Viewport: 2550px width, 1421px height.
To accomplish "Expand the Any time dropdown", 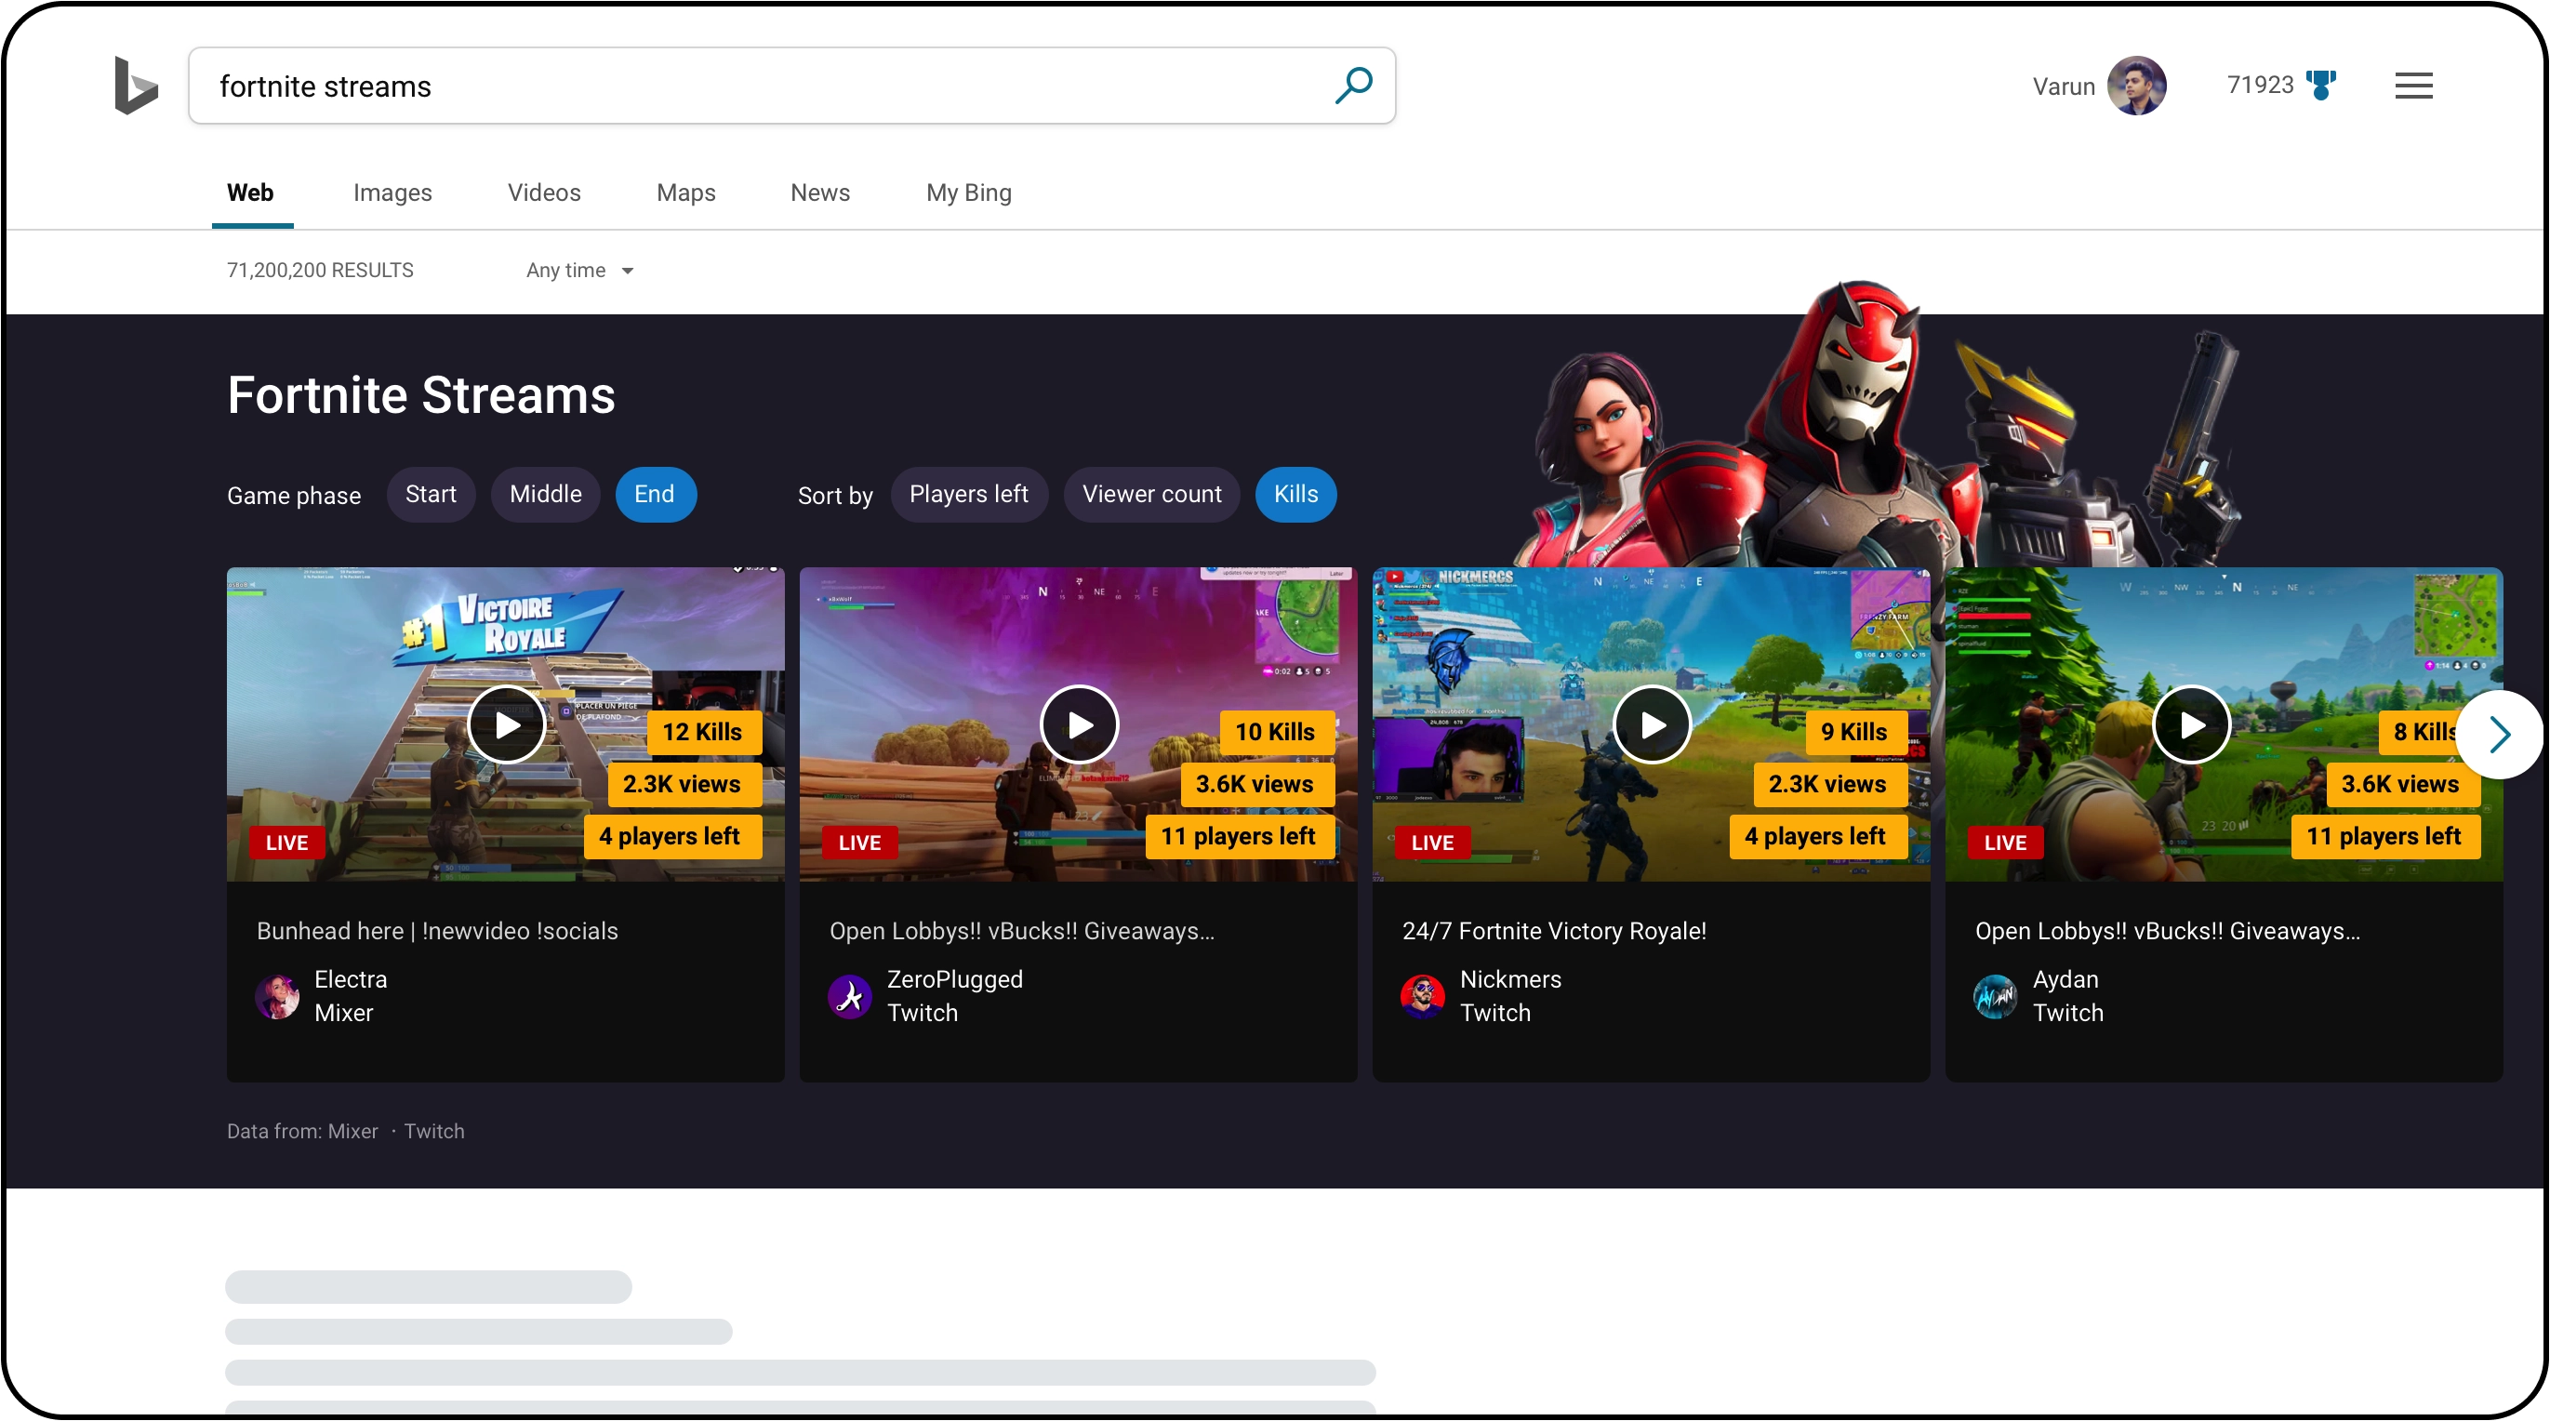I will [x=580, y=271].
